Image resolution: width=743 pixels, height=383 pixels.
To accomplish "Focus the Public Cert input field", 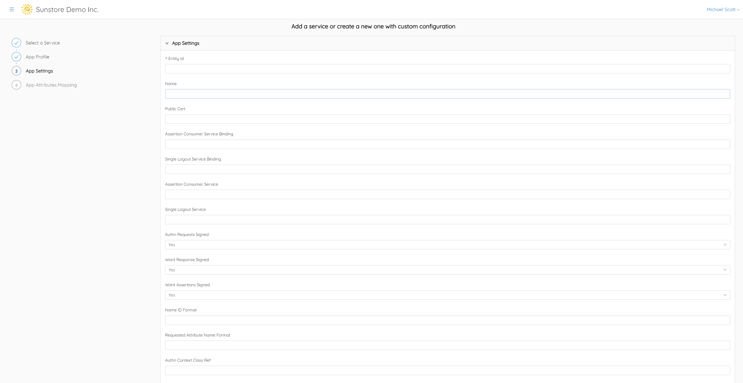I will pyautogui.click(x=447, y=119).
